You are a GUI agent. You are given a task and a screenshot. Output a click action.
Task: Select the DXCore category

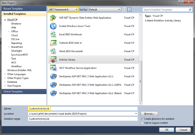(15, 39)
